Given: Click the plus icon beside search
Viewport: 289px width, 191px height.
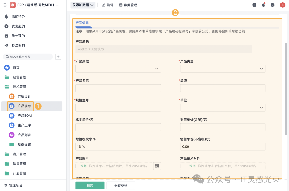Looking at the screenshot, I should [58, 57].
